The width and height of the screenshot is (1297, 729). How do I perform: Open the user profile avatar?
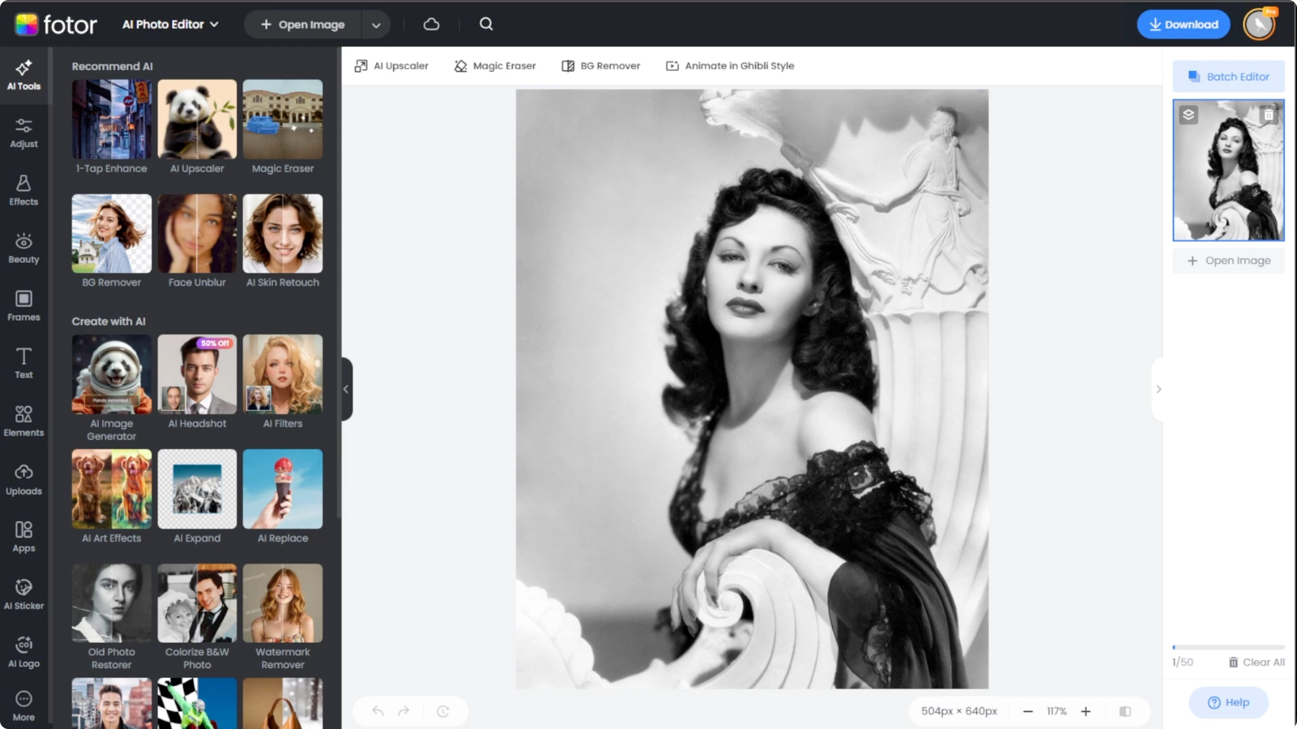point(1259,24)
